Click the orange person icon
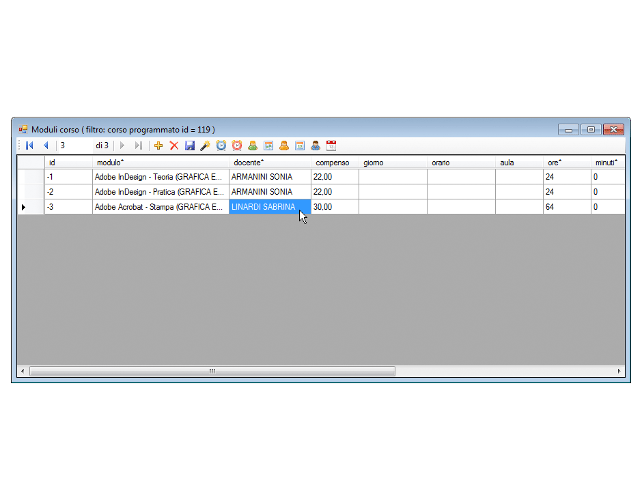The height and width of the screenshot is (500, 642). [x=283, y=145]
